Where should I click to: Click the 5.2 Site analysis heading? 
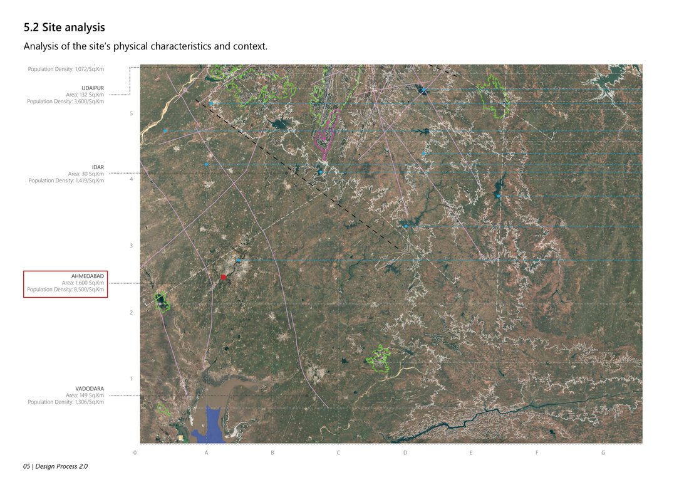tap(64, 27)
